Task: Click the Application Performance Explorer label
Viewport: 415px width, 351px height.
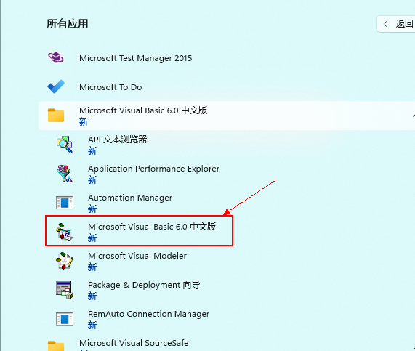Action: (x=153, y=169)
